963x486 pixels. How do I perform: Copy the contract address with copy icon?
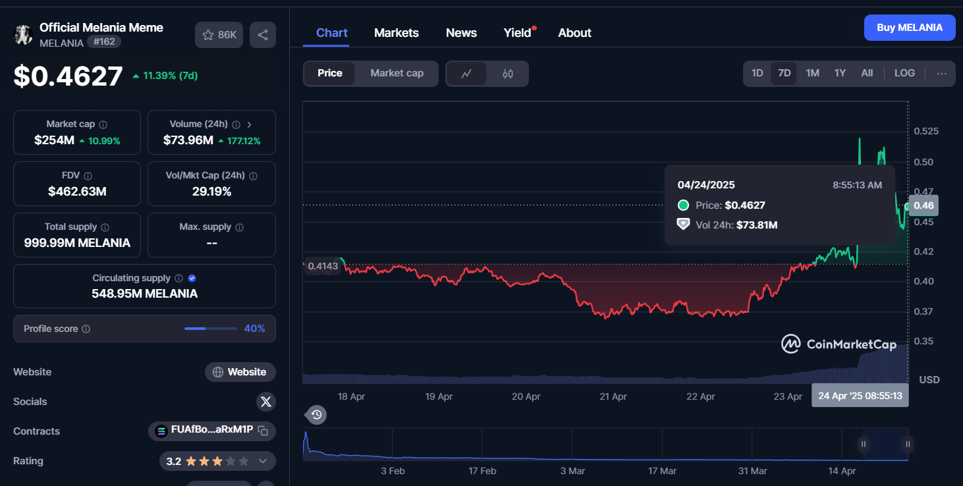click(x=263, y=431)
